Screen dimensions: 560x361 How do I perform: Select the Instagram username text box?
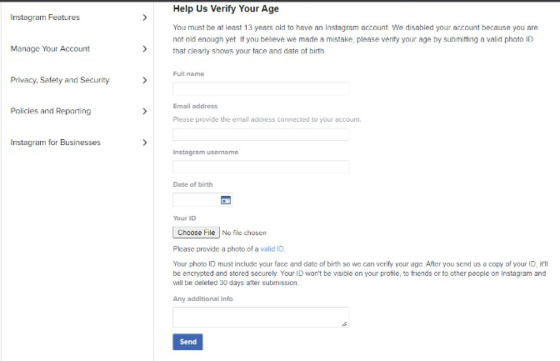[261, 167]
